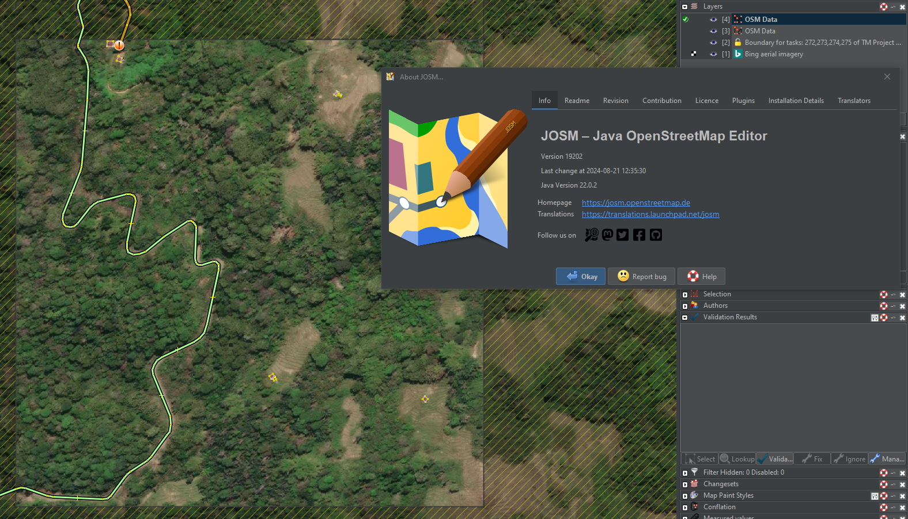Click the OpenStreetMap magnifier logo icon
The image size is (908, 519).
[x=591, y=235]
